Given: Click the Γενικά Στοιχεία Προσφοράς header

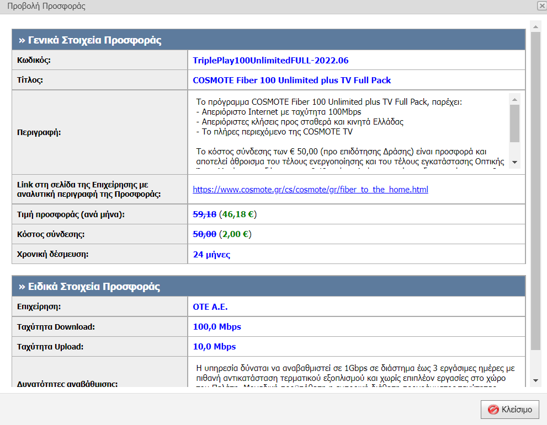Looking at the screenshot, I should click(x=269, y=40).
